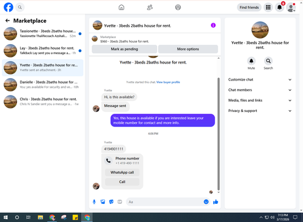Click the $960 listing info line

tap(125, 41)
